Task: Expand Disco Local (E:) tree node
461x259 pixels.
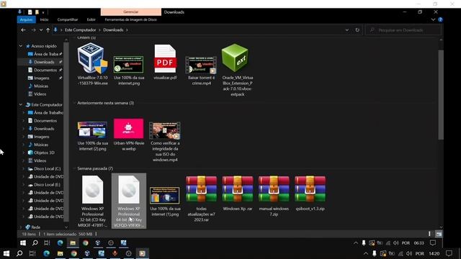Action: [x=24, y=185]
